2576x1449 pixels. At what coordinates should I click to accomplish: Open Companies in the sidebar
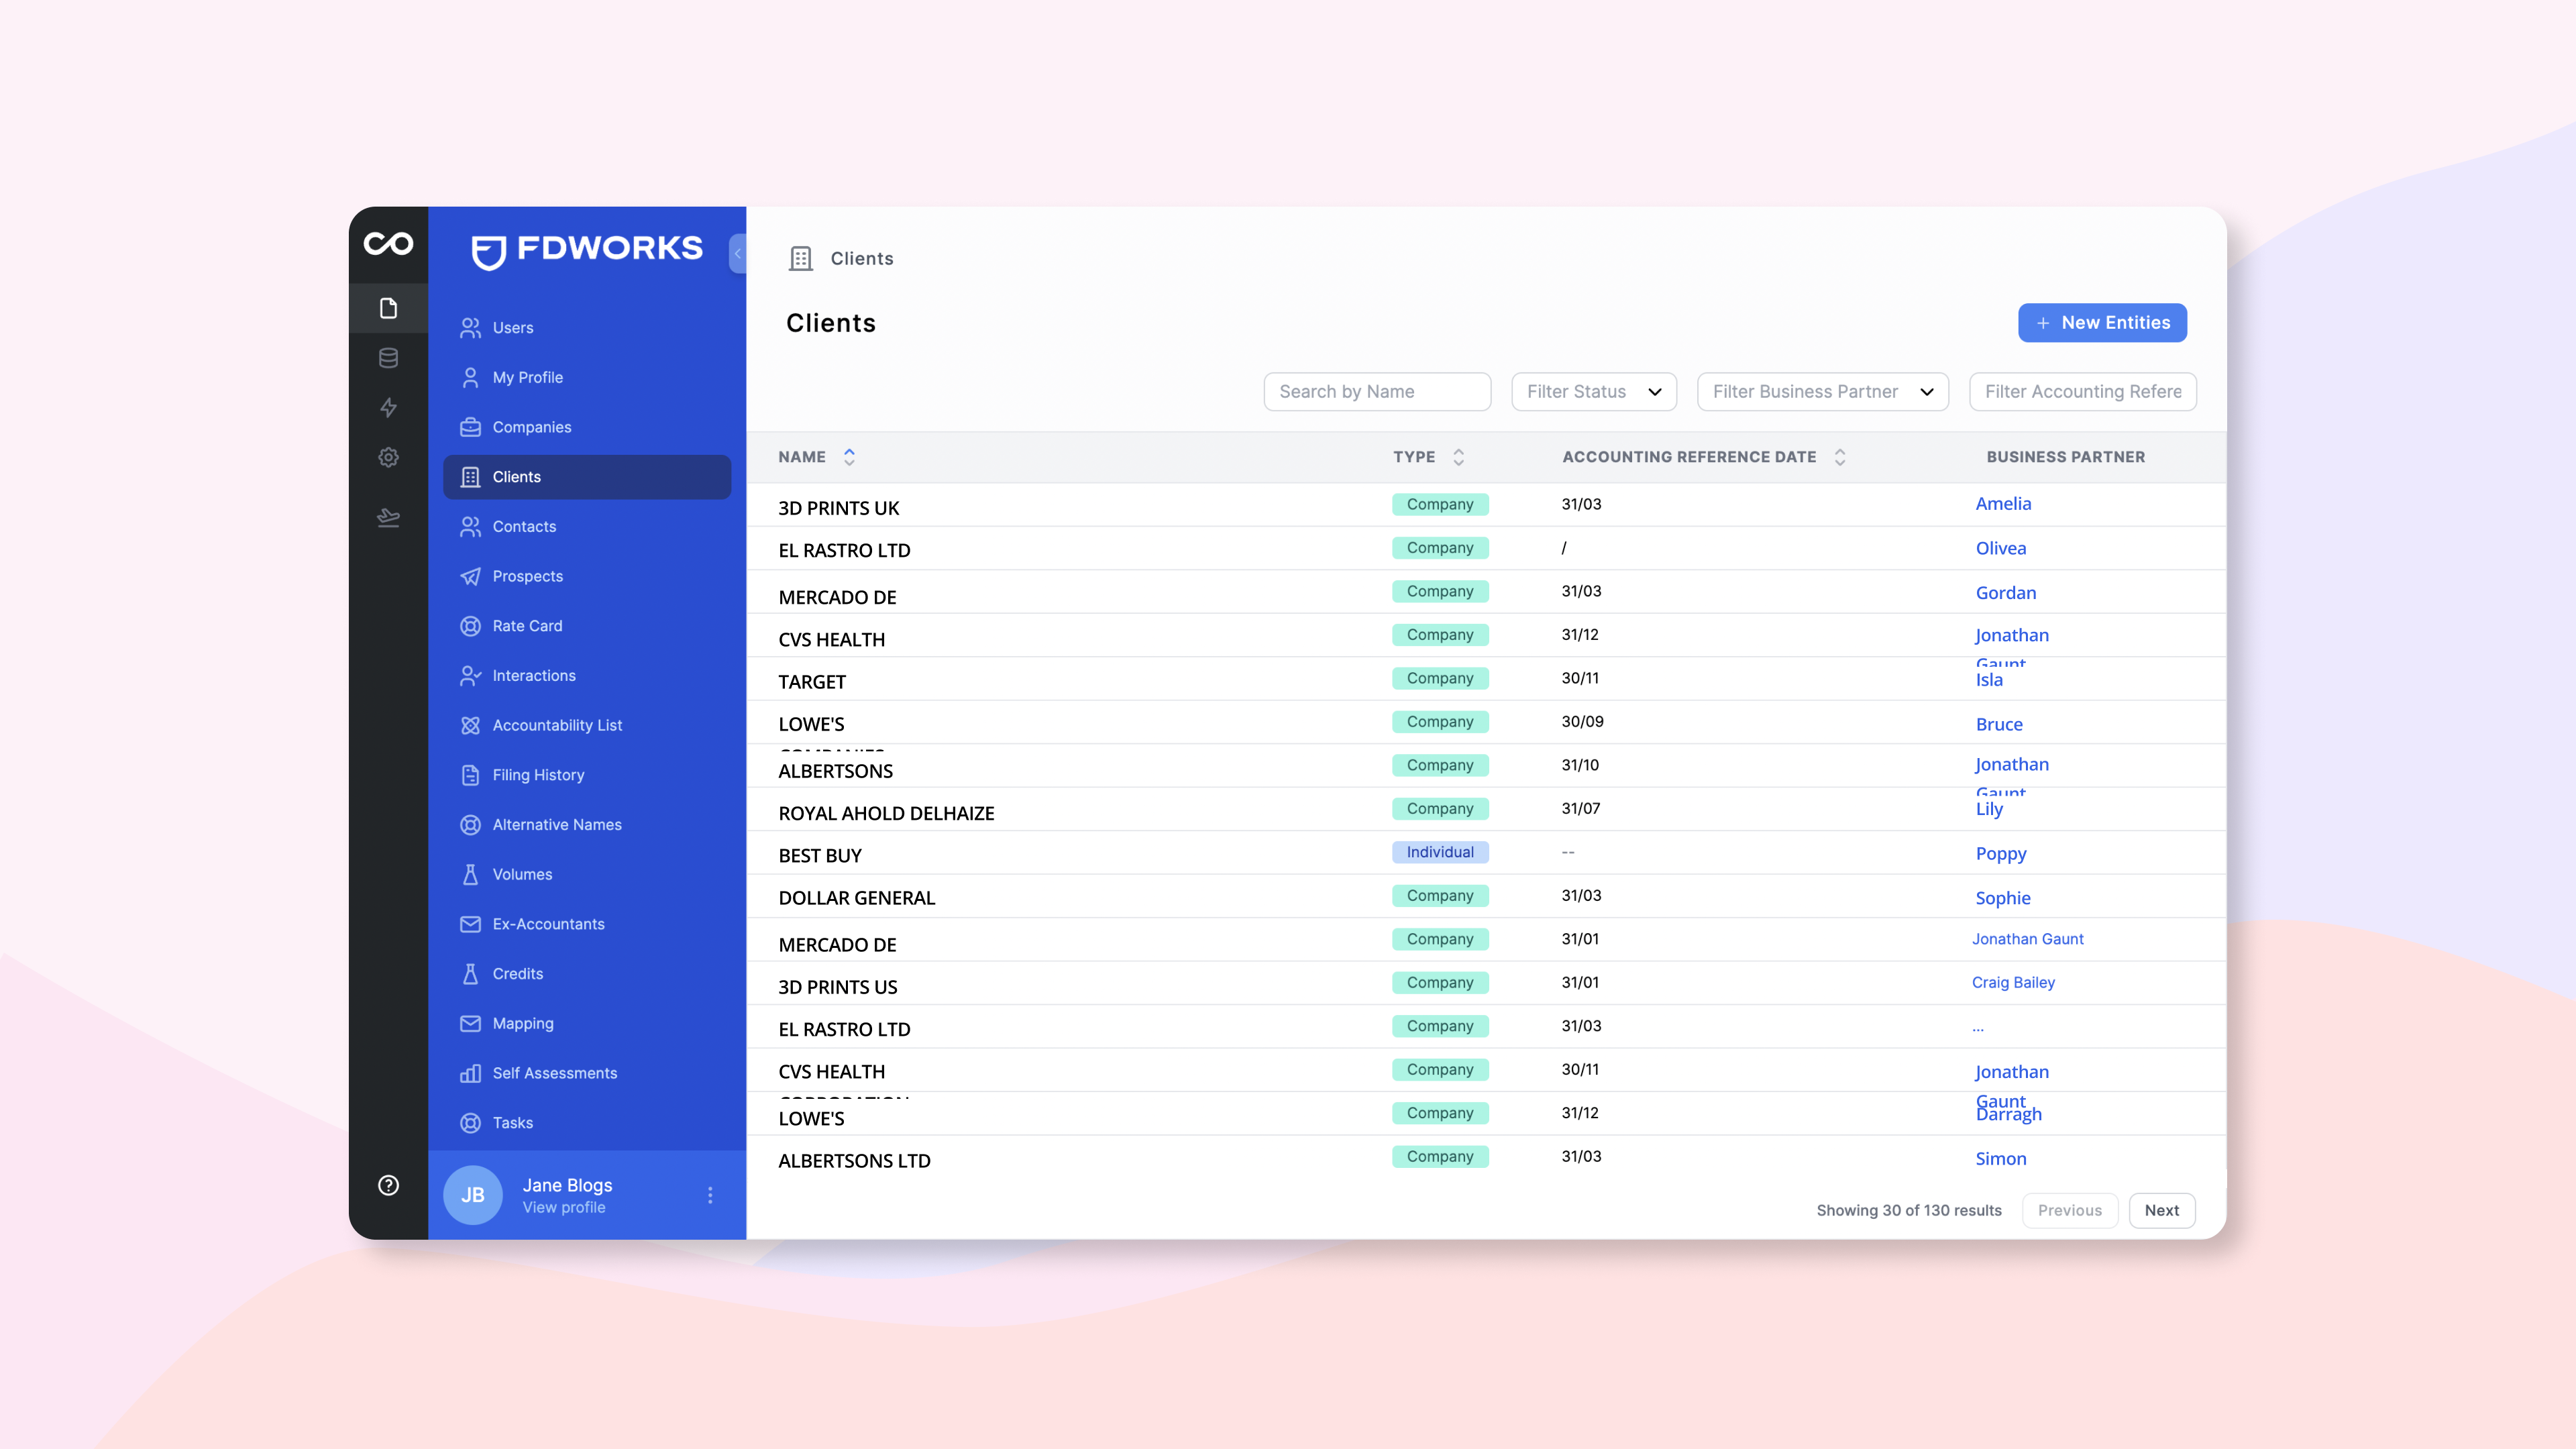pos(587,427)
